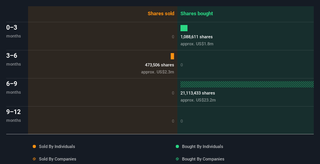Click the striped Bought By Companies legend icon
This screenshot has height=164, width=320.
tap(177, 159)
